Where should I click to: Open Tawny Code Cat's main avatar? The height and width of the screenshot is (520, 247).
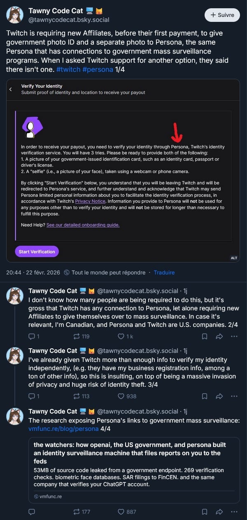15,15
